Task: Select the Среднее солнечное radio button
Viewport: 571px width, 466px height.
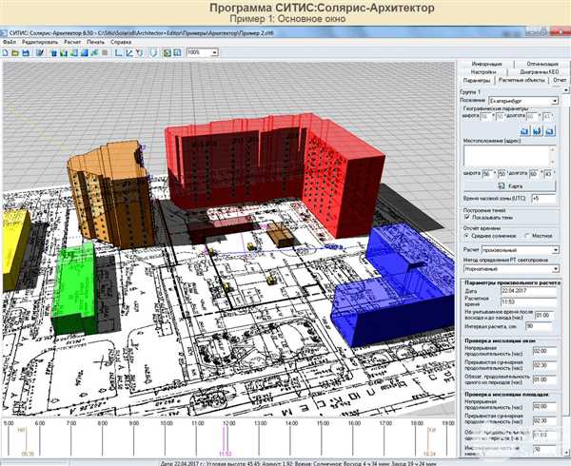Action: [466, 236]
